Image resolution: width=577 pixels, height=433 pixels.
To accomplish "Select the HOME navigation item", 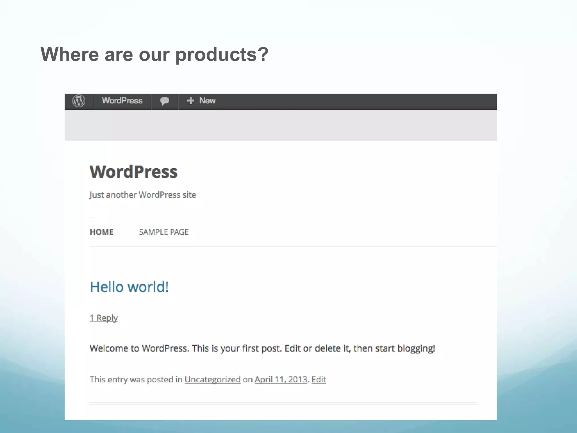I will click(101, 232).
